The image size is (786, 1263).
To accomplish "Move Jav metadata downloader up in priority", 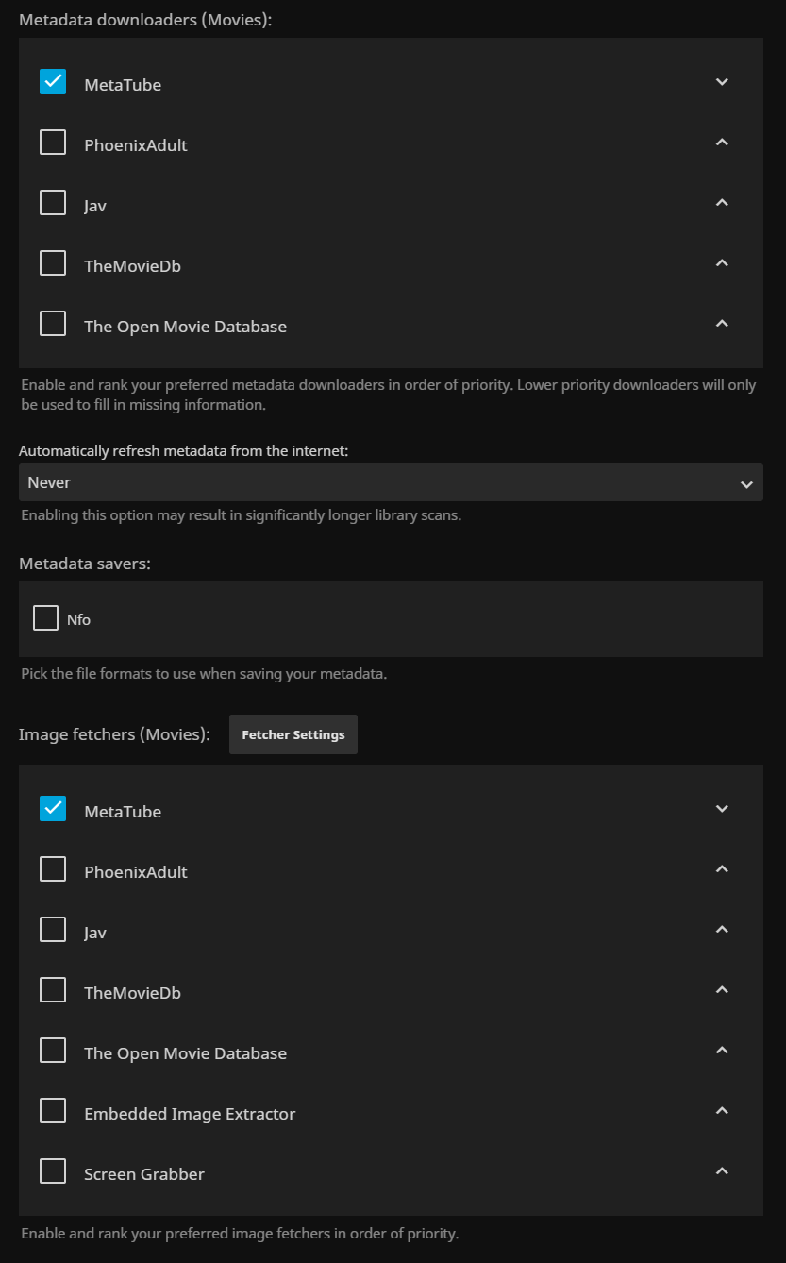I will (722, 204).
